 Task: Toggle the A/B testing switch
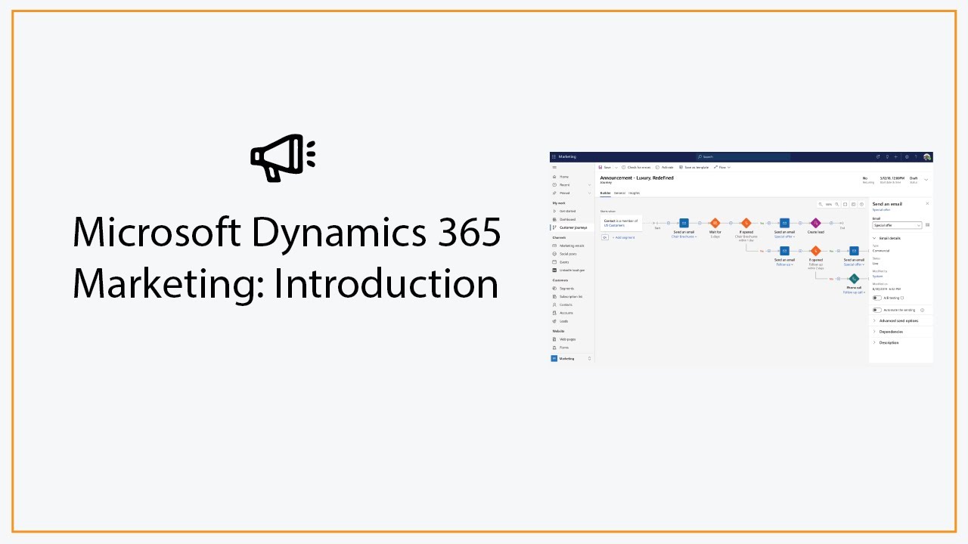point(876,298)
